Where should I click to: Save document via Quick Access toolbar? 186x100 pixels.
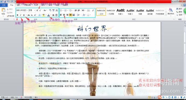[x=5, y=1]
